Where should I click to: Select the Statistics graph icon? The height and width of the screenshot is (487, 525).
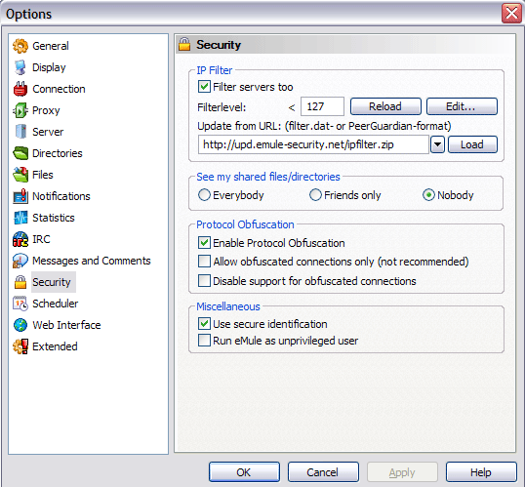click(x=20, y=218)
